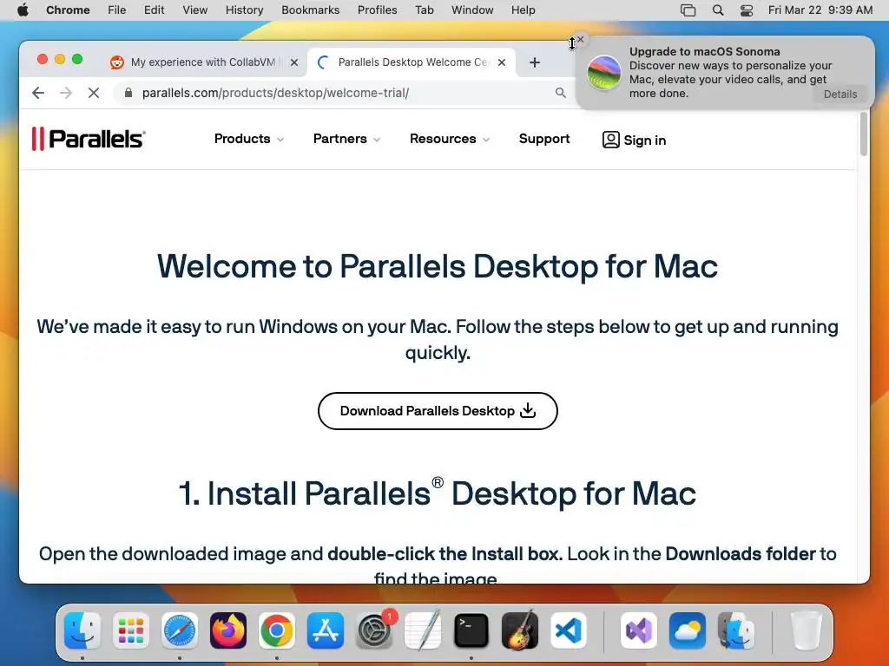Open the Profiles menu

(377, 10)
